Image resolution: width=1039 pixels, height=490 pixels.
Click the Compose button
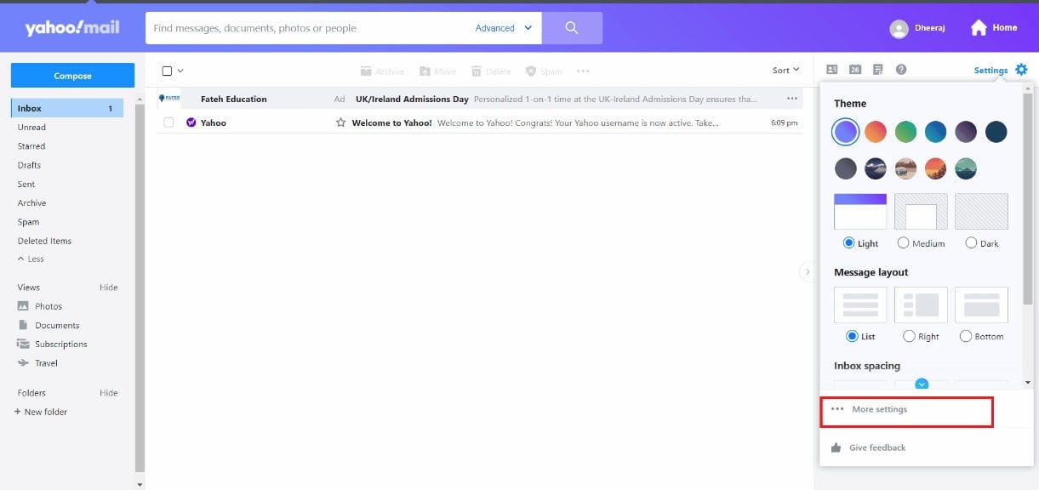pyautogui.click(x=72, y=76)
